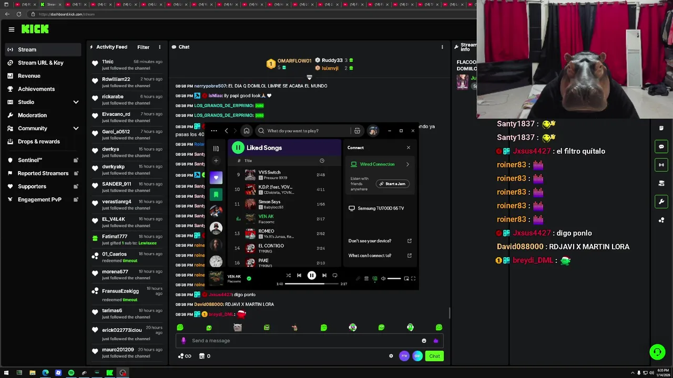The width and height of the screenshot is (673, 378).
Task: Pause Liked Songs with green button
Action: tap(238, 148)
